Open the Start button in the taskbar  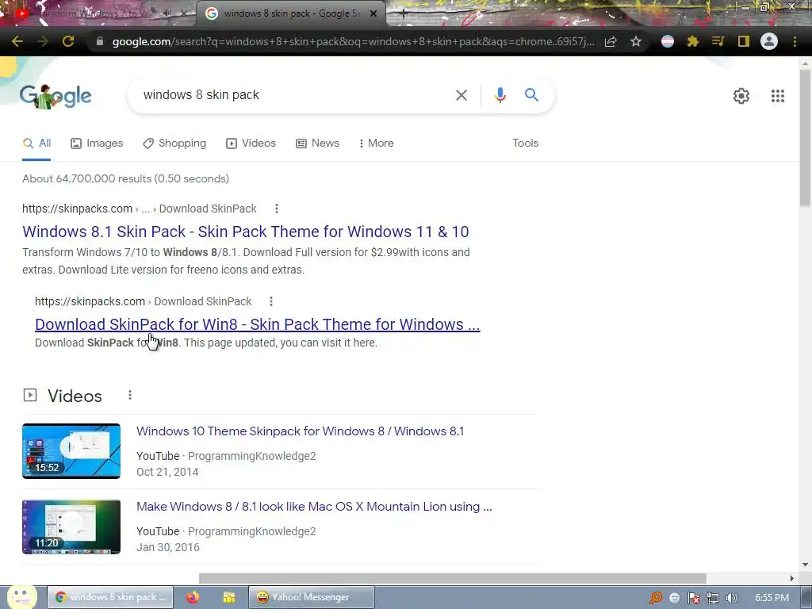(x=21, y=597)
